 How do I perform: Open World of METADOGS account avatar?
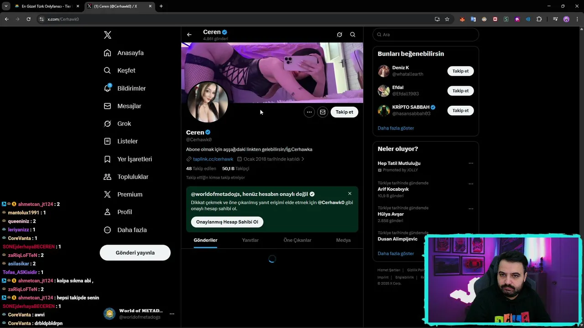[109, 314]
